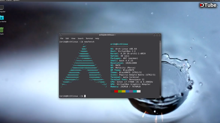This screenshot has height=123, width=220.
Task: Close the terminal window
Action: point(159,35)
